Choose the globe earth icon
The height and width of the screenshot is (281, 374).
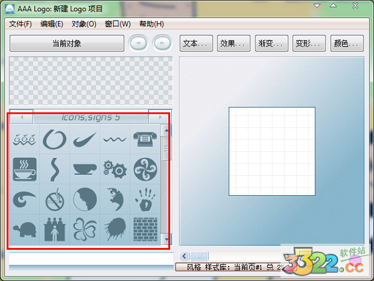tap(115, 199)
